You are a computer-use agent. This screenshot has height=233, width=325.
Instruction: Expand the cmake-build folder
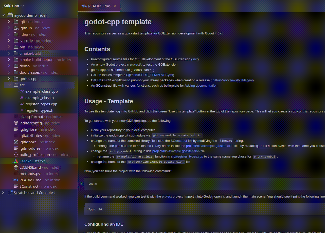click(9, 53)
